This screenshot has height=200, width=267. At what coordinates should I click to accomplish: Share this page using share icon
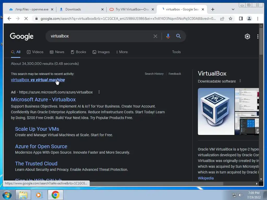click(x=222, y=18)
